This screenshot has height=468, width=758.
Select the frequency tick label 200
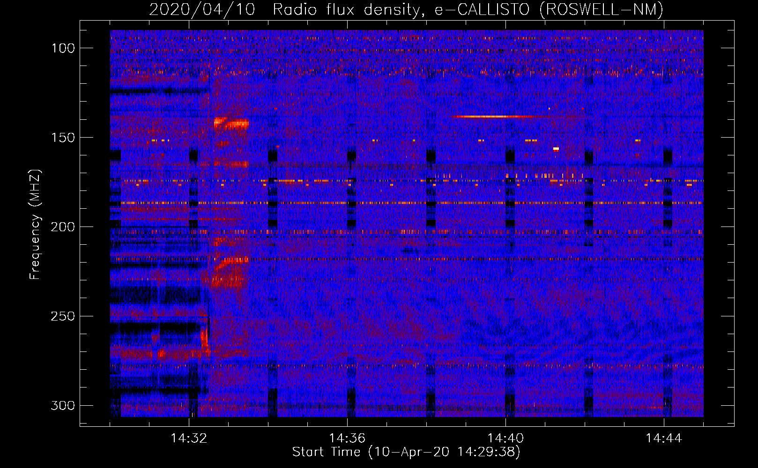tap(63, 227)
